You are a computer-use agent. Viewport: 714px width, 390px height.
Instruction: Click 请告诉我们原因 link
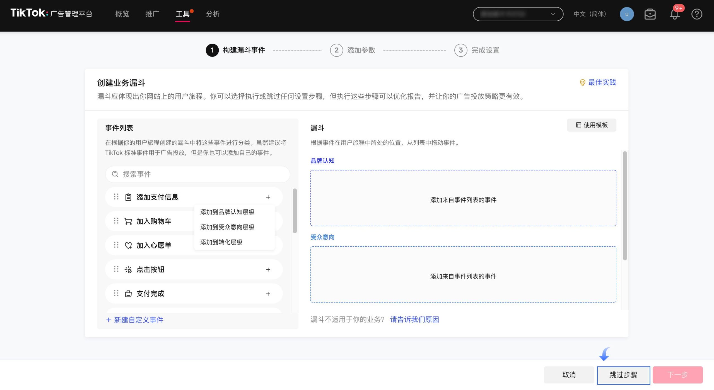[x=414, y=320]
